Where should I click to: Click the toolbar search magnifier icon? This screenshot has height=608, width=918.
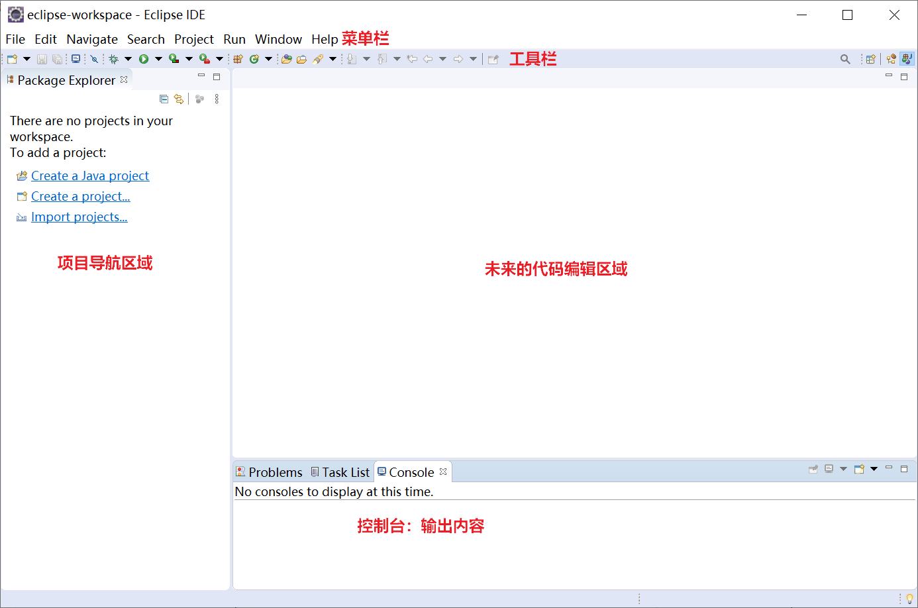click(x=845, y=59)
